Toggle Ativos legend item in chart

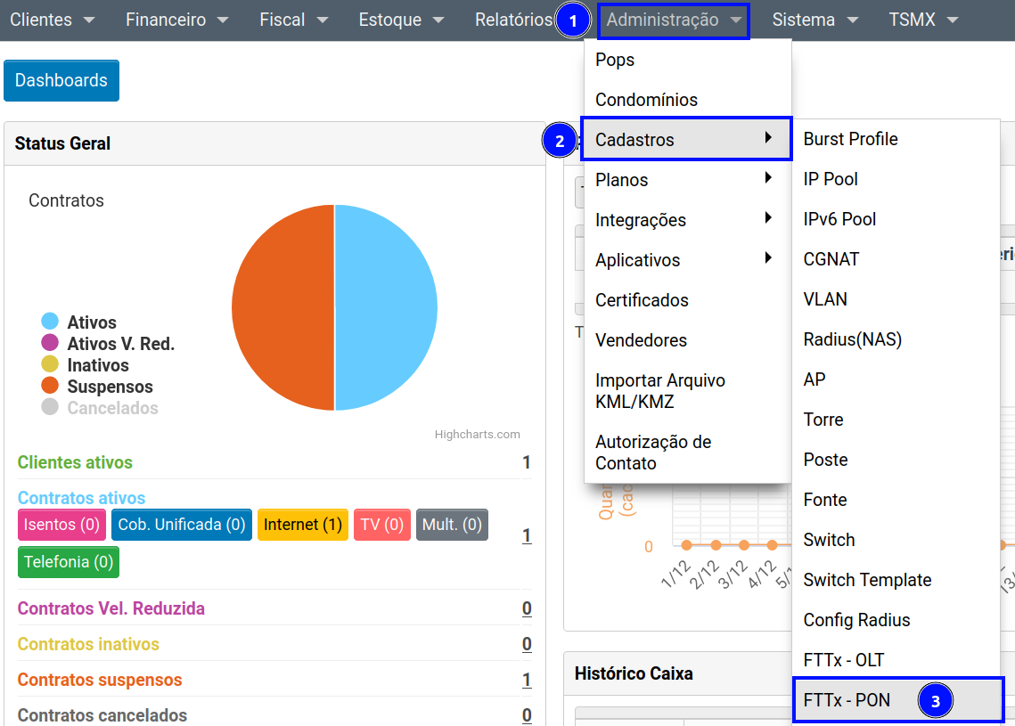coord(91,322)
